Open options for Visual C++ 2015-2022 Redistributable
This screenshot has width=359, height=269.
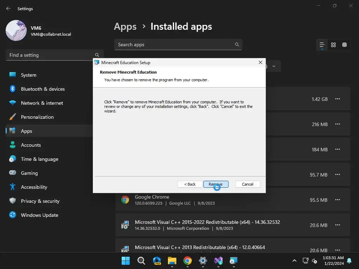(x=338, y=225)
